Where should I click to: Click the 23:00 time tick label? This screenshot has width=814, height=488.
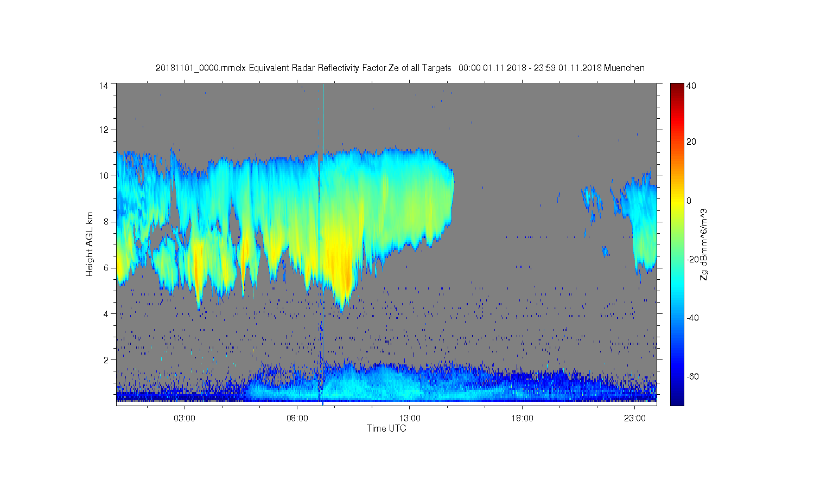pos(635,419)
